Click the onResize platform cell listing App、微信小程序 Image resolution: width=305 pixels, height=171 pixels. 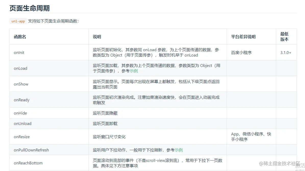click(x=251, y=137)
